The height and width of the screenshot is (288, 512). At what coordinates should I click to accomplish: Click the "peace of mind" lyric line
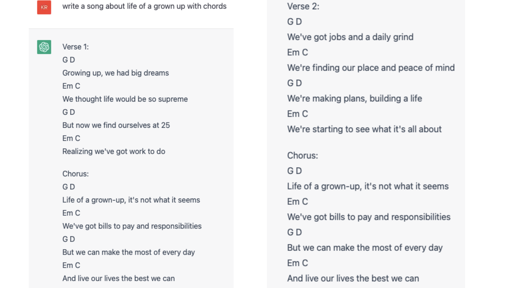click(x=371, y=68)
